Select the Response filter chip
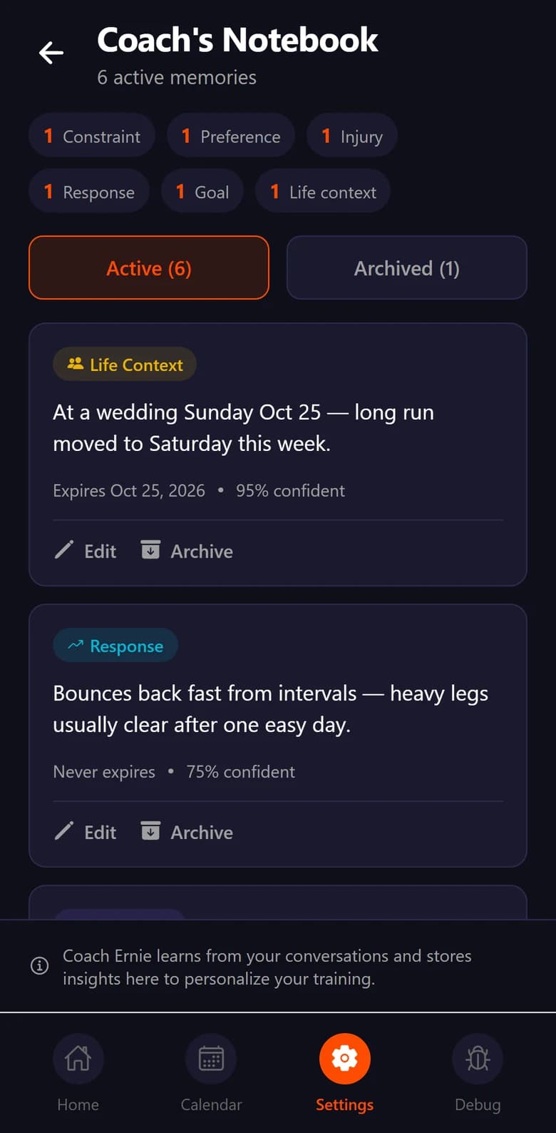Image resolution: width=556 pixels, height=1133 pixels. point(89,191)
